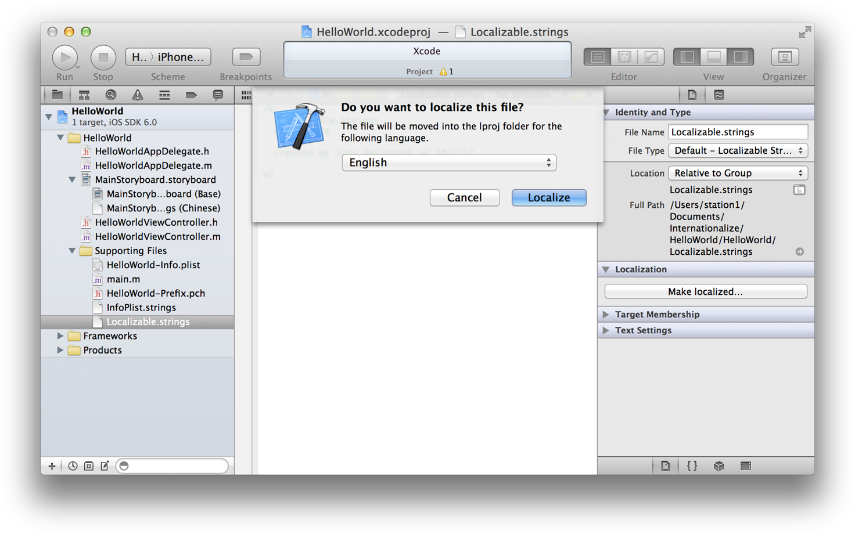
Task: Select MainStoryboard.storyboard in the navigator
Action: (155, 179)
